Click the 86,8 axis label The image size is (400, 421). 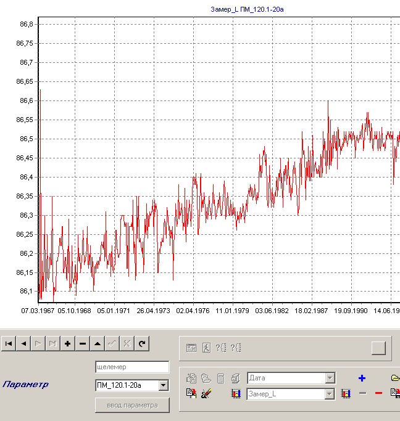(27, 24)
